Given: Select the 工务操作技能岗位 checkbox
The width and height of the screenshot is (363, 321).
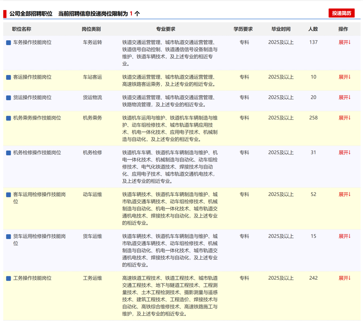Looking at the screenshot, I should (8, 278).
